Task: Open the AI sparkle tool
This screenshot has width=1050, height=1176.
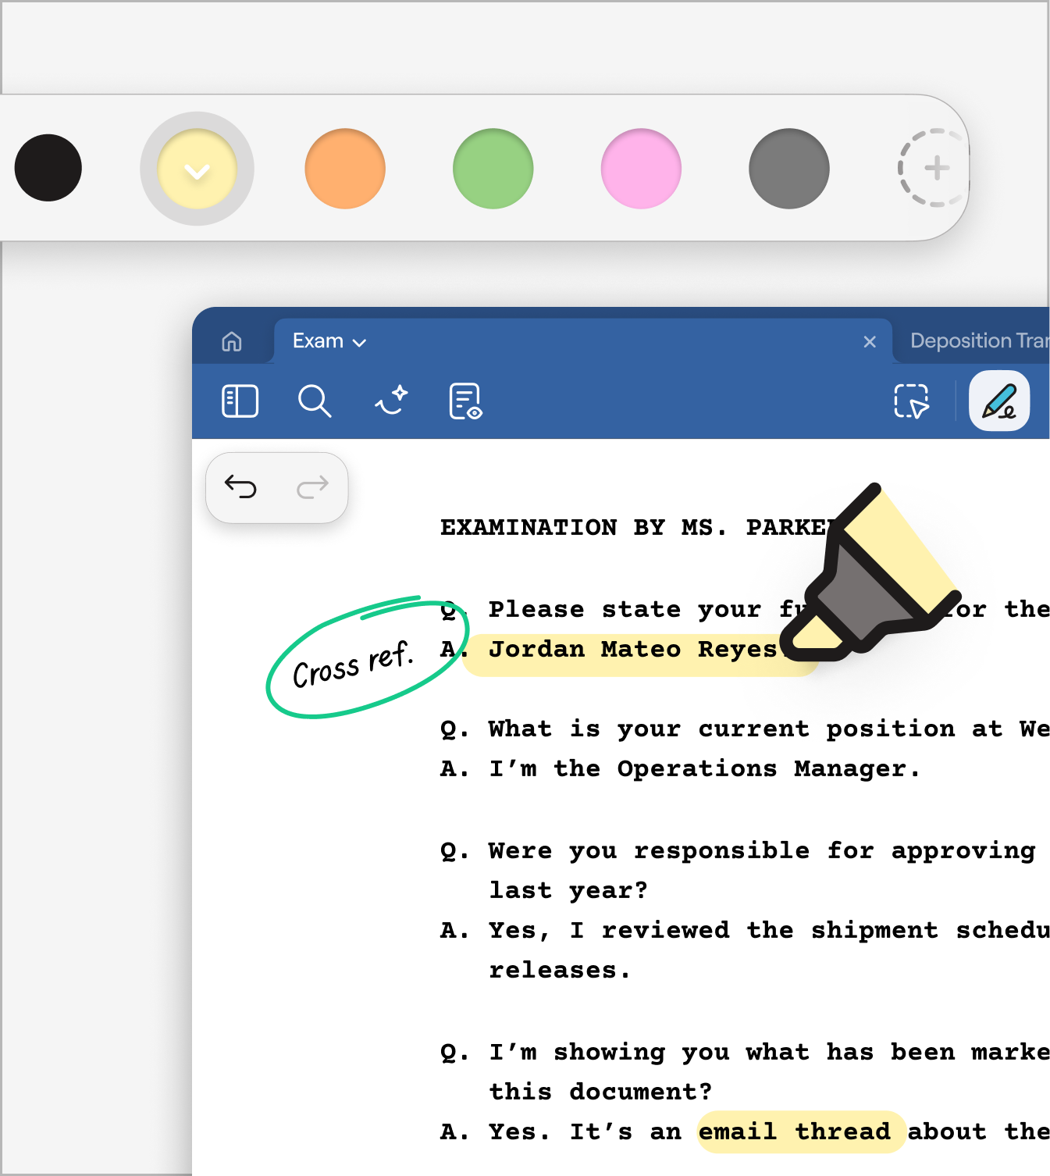Action: coord(391,401)
